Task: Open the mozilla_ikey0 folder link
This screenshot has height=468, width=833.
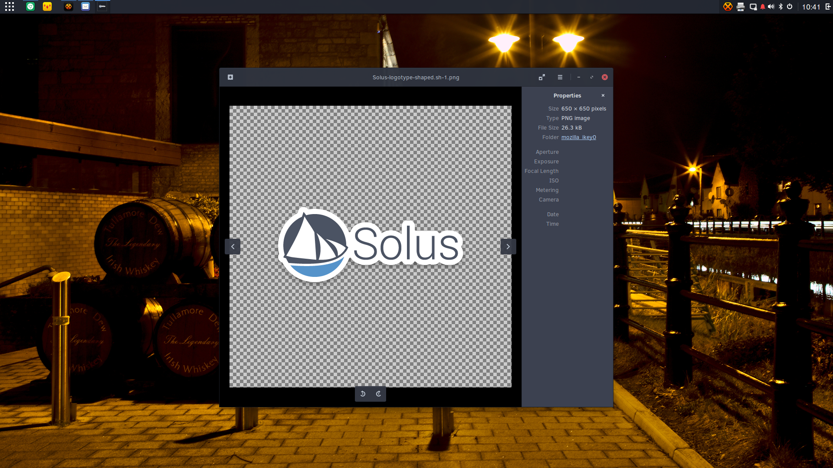Action: tap(579, 137)
